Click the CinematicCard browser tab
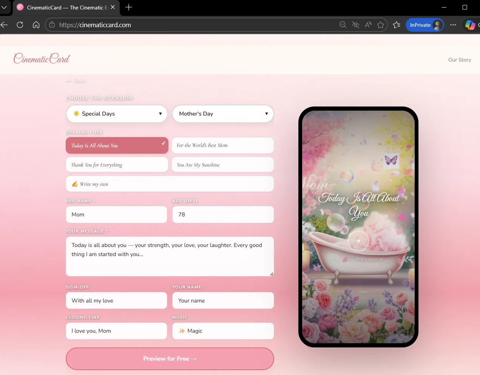The image size is (480, 375). [x=64, y=8]
